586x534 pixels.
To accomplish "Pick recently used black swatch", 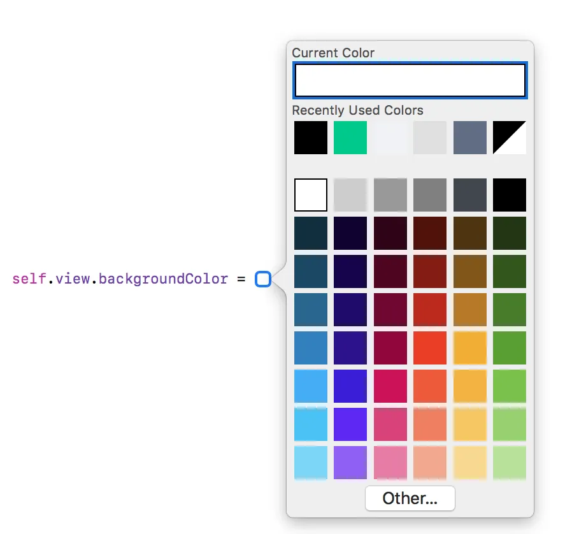I will click(311, 138).
